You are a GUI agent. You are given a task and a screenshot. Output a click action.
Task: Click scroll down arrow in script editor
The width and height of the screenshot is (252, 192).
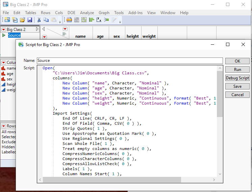coord(220,174)
